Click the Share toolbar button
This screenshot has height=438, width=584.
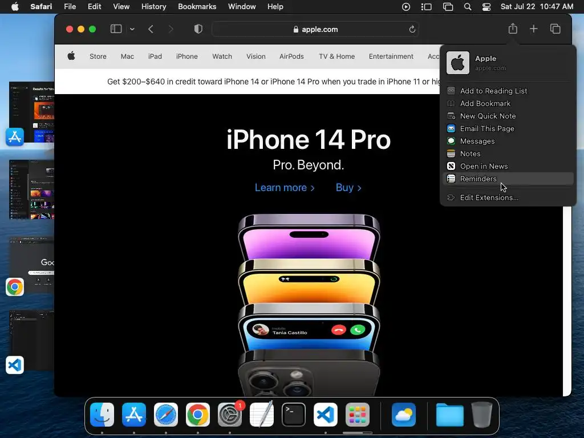click(513, 29)
